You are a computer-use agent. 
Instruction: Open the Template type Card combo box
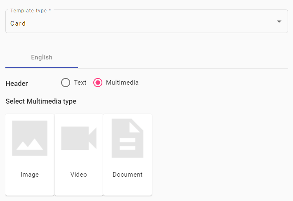(x=146, y=21)
